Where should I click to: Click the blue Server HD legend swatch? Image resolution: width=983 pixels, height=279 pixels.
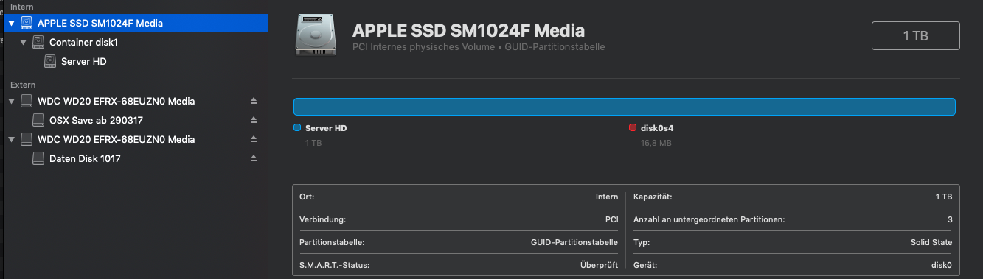(x=297, y=128)
